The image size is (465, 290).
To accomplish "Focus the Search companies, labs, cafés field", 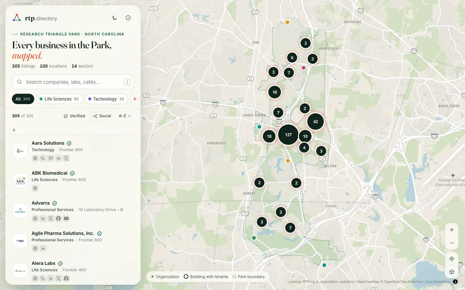I will 73,82.
